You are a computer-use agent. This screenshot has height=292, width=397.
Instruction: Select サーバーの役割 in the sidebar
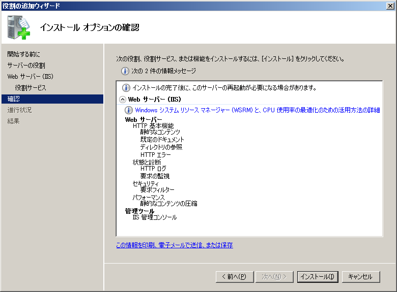tap(26, 66)
